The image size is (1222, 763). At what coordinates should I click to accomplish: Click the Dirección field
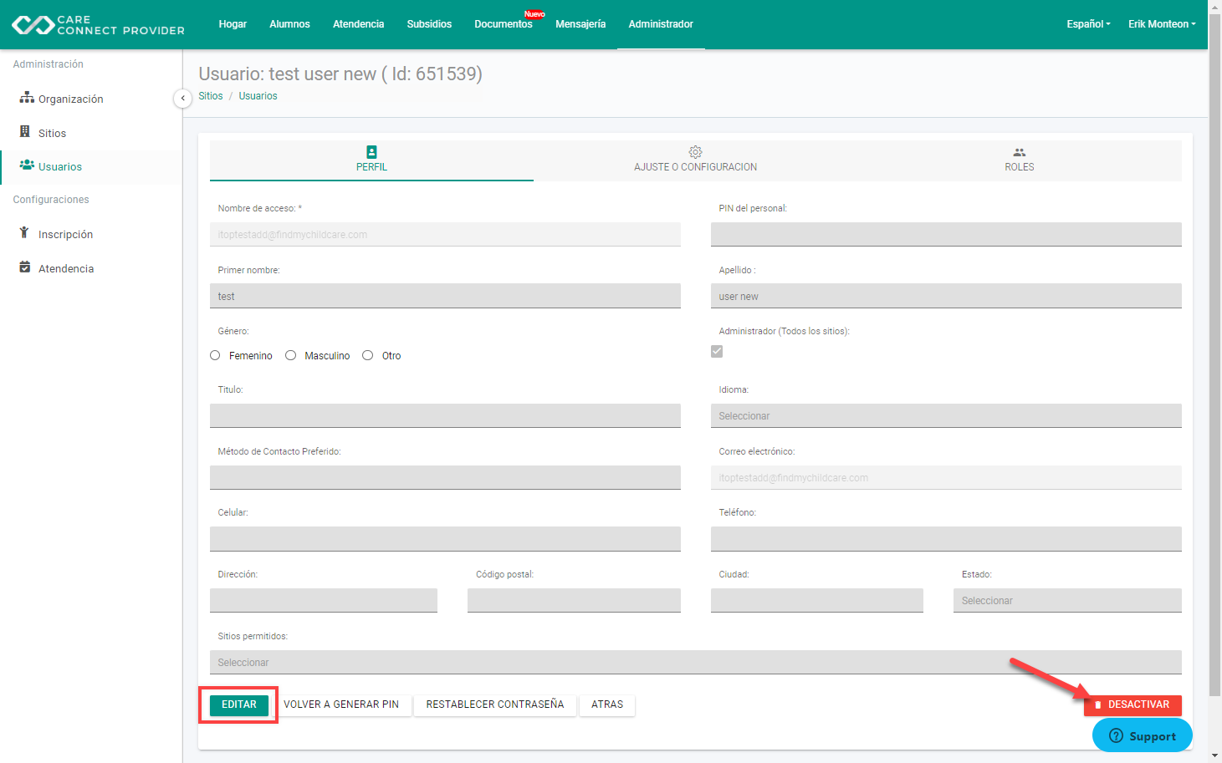(324, 600)
